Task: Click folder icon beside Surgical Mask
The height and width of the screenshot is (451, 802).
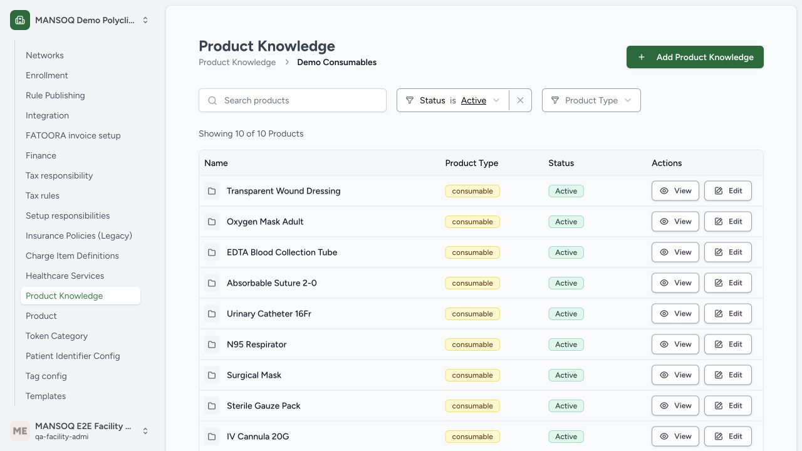Action: (x=212, y=375)
